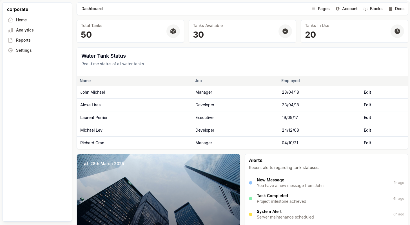Click the Analytics bar chart icon
Viewport: 410px width, 225px height.
point(10,30)
